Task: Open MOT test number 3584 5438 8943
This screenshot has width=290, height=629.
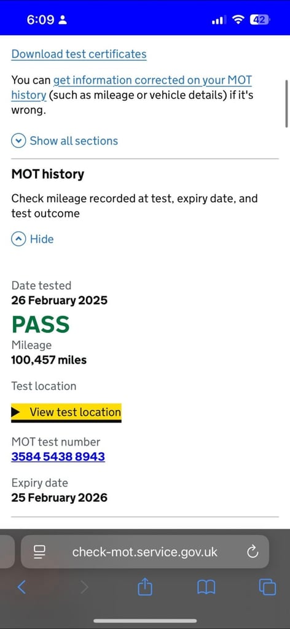Action: click(x=58, y=456)
